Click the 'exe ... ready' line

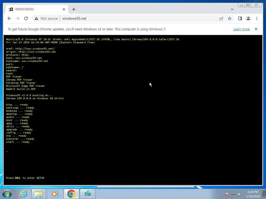pyautogui.click(x=16, y=136)
